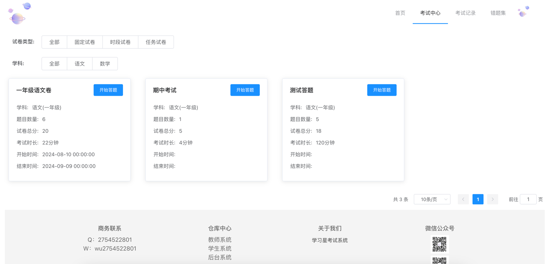
Task: Click the next page pagination arrow
Action: (x=492, y=199)
